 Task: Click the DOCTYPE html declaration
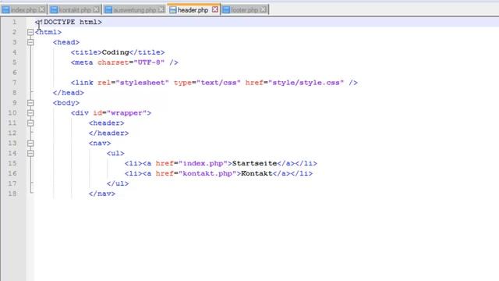(x=69, y=22)
